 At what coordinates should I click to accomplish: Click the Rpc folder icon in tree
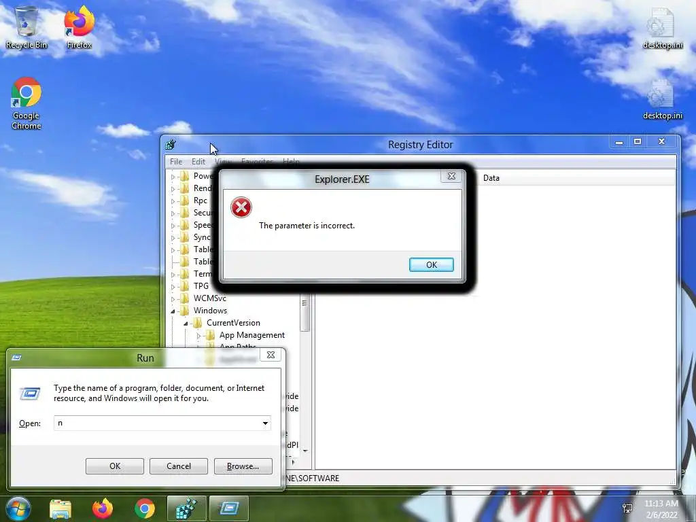point(185,201)
